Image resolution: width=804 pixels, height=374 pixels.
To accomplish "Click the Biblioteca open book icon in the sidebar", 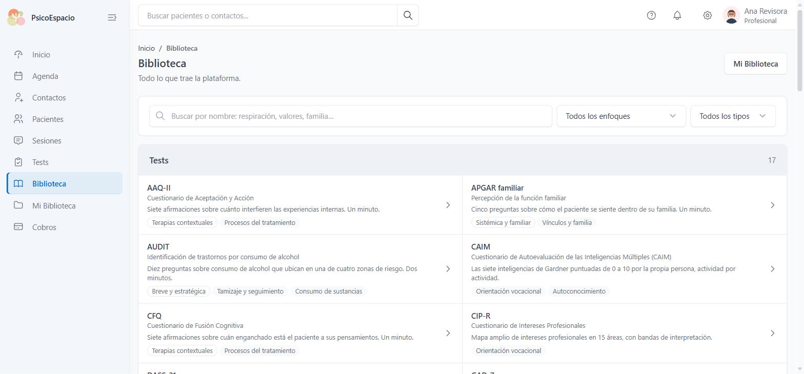I will 18,183.
